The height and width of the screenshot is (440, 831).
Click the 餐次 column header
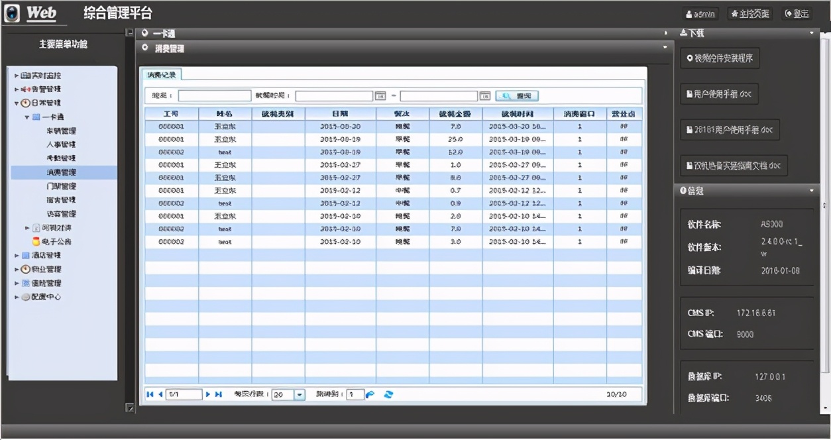coord(402,114)
